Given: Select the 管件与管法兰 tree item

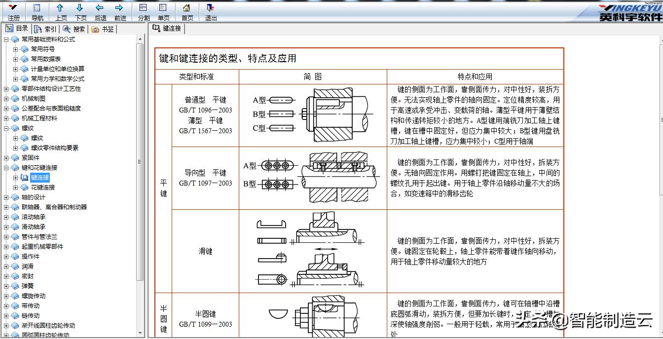Looking at the screenshot, I should [39, 237].
